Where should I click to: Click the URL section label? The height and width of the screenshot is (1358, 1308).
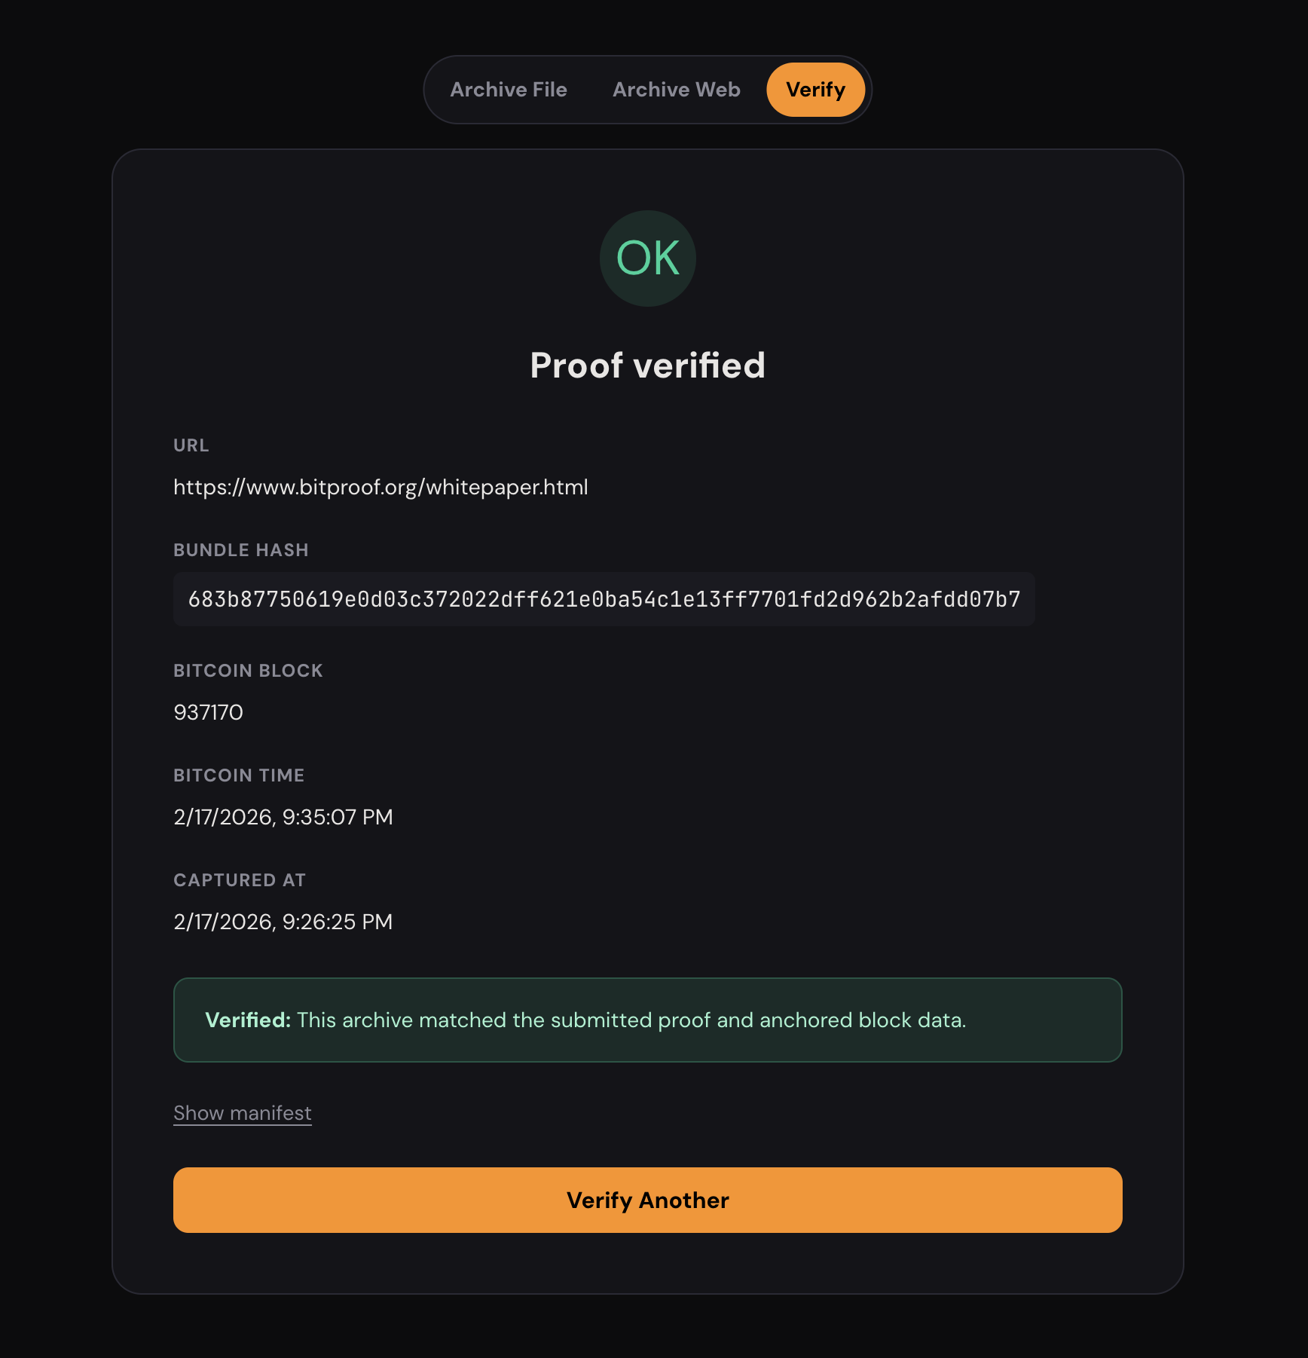click(191, 445)
